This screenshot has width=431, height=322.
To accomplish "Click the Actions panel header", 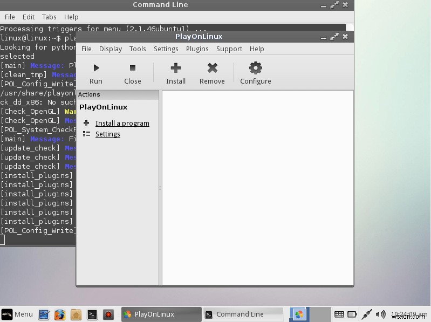I will point(118,94).
